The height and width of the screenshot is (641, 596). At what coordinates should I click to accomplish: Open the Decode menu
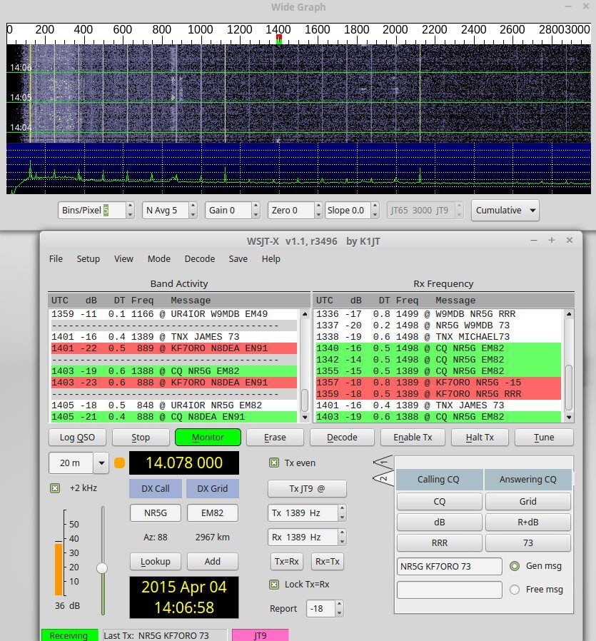pyautogui.click(x=199, y=259)
